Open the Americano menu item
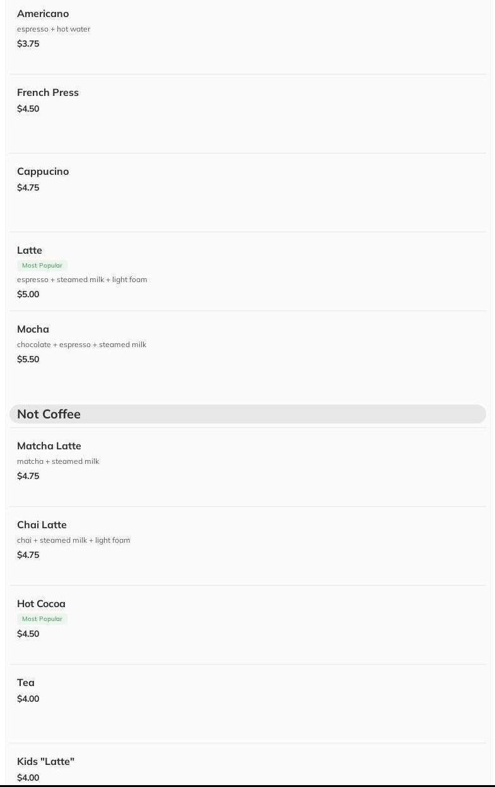 pyautogui.click(x=43, y=14)
